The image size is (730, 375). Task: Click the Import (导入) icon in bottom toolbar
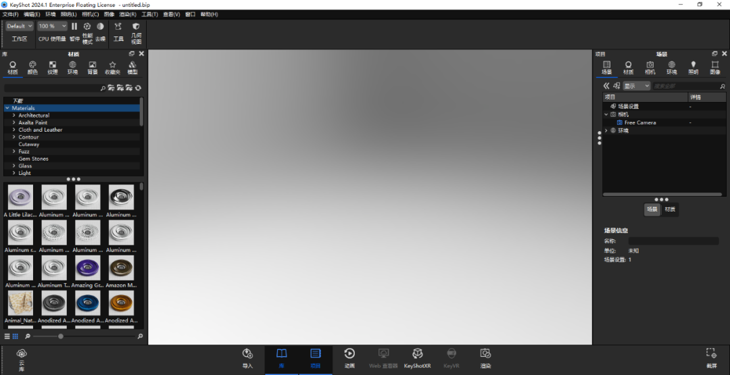coord(247,357)
